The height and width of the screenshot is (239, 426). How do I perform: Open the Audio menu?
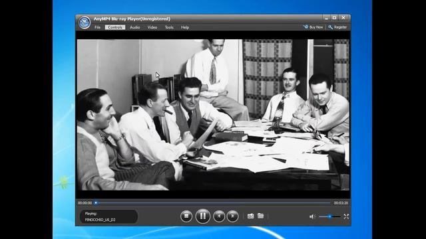point(134,27)
